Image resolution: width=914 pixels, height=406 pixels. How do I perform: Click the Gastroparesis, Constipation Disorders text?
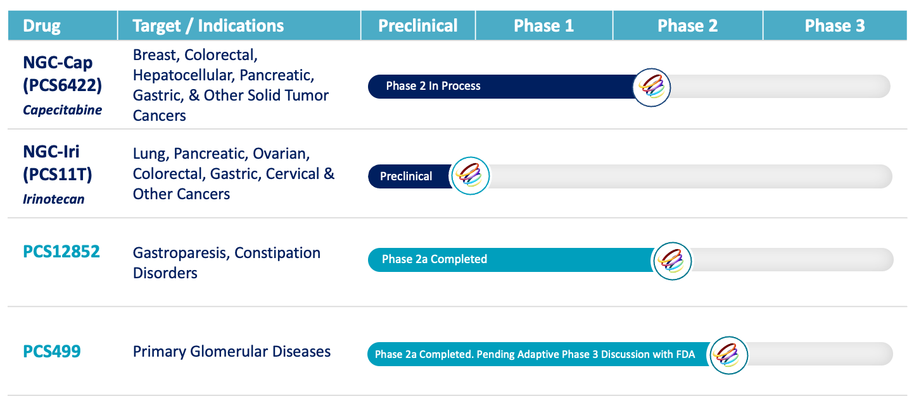pyautogui.click(x=227, y=262)
